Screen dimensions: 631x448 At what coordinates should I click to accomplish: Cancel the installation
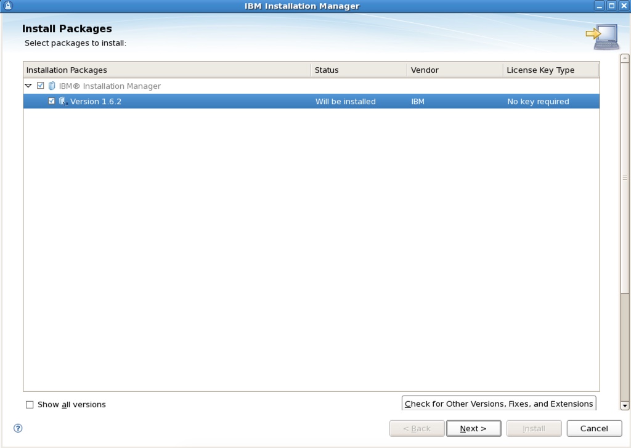pyautogui.click(x=593, y=428)
